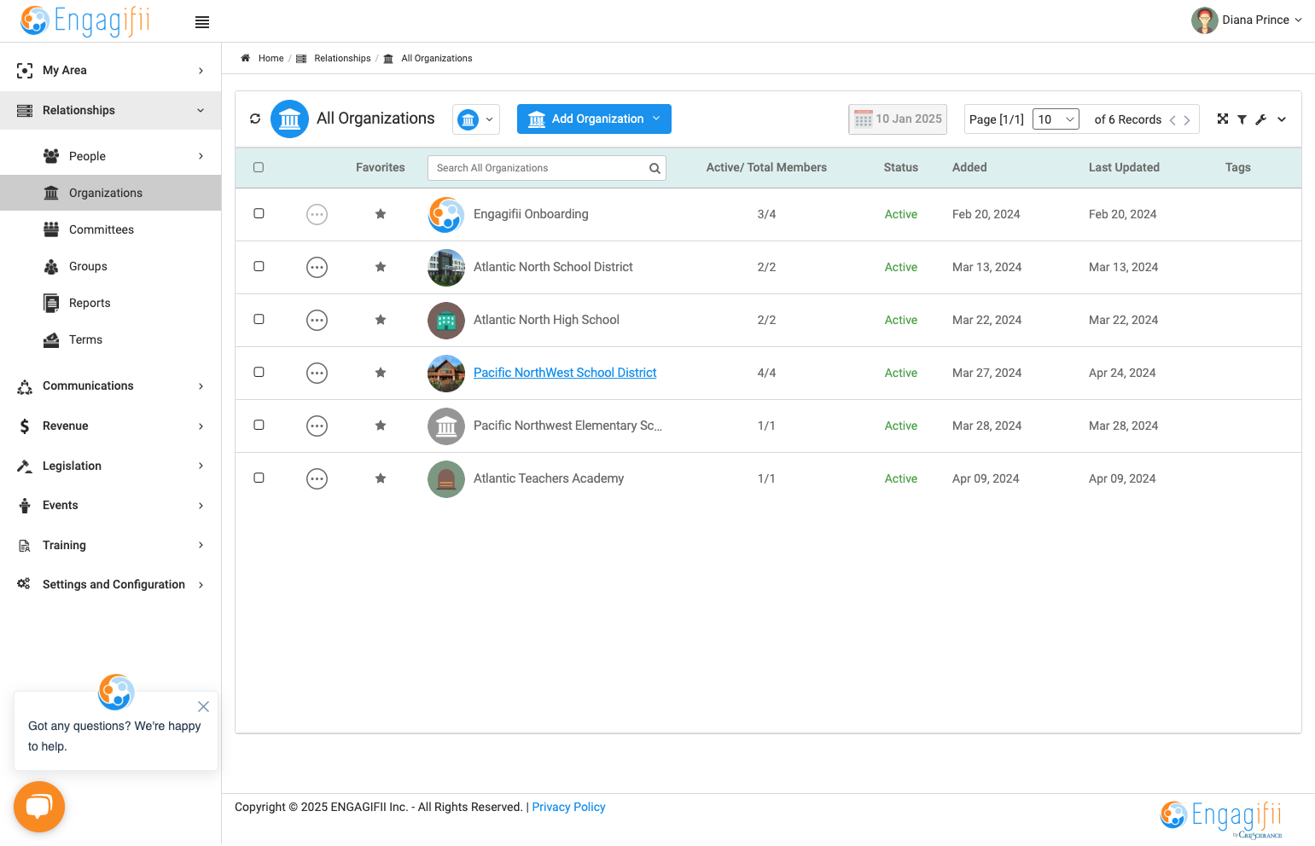This screenshot has width=1315, height=846.
Task: Open Committees in the sidebar
Action: coord(102,229)
